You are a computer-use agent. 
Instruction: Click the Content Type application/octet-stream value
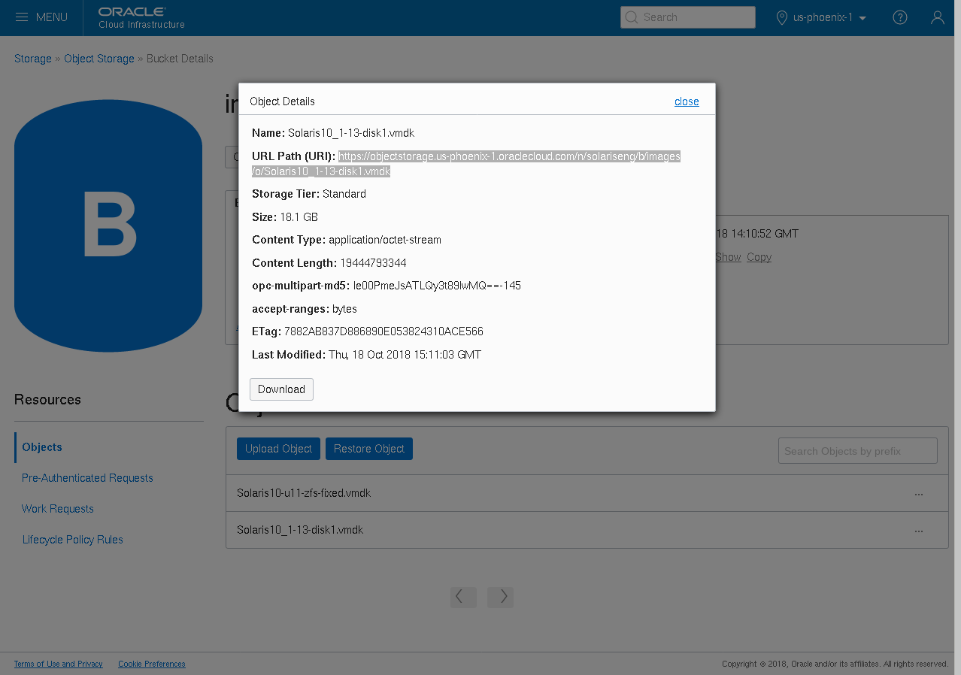pos(385,240)
